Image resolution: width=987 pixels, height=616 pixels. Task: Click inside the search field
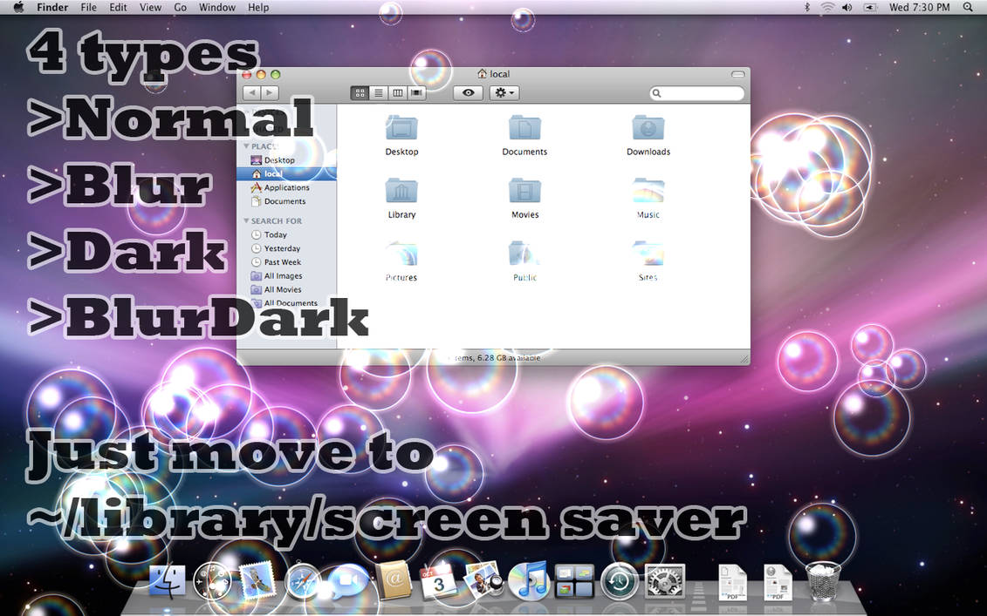click(696, 93)
